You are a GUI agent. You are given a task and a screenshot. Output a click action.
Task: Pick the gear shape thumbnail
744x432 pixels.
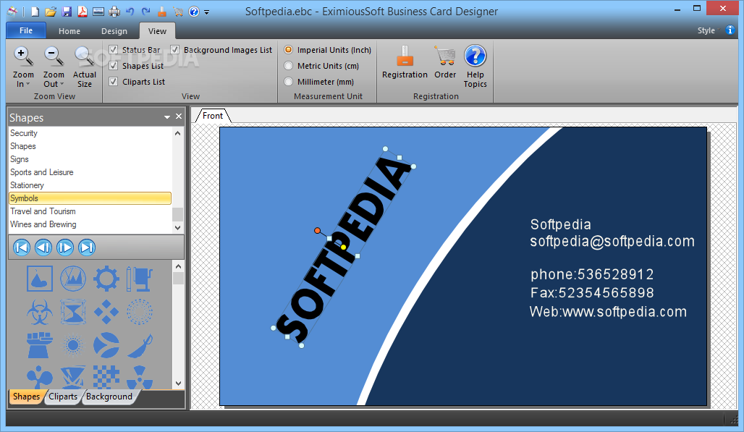pos(106,279)
